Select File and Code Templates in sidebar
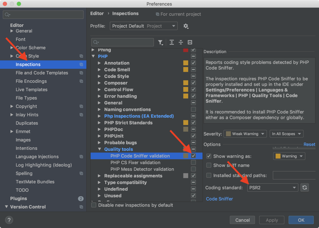The image size is (319, 228). [x=42, y=73]
